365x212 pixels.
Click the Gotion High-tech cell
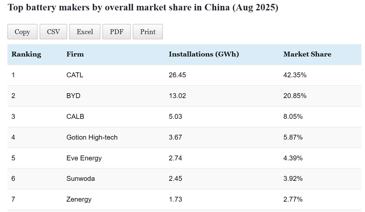(92, 137)
